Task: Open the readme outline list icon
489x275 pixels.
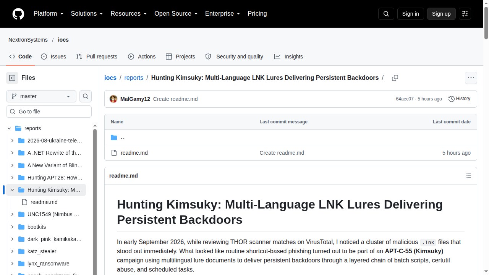Action: coord(468,176)
